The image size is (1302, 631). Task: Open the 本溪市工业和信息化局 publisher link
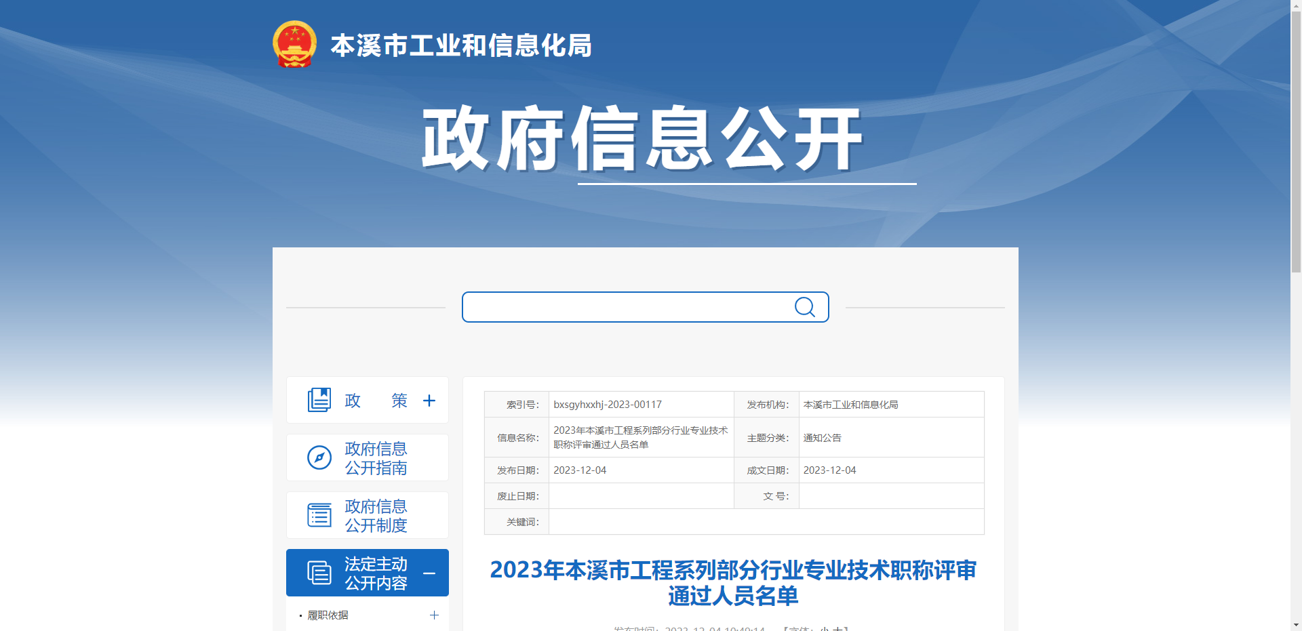850,404
